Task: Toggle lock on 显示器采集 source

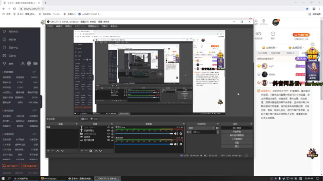Action: tap(112, 140)
